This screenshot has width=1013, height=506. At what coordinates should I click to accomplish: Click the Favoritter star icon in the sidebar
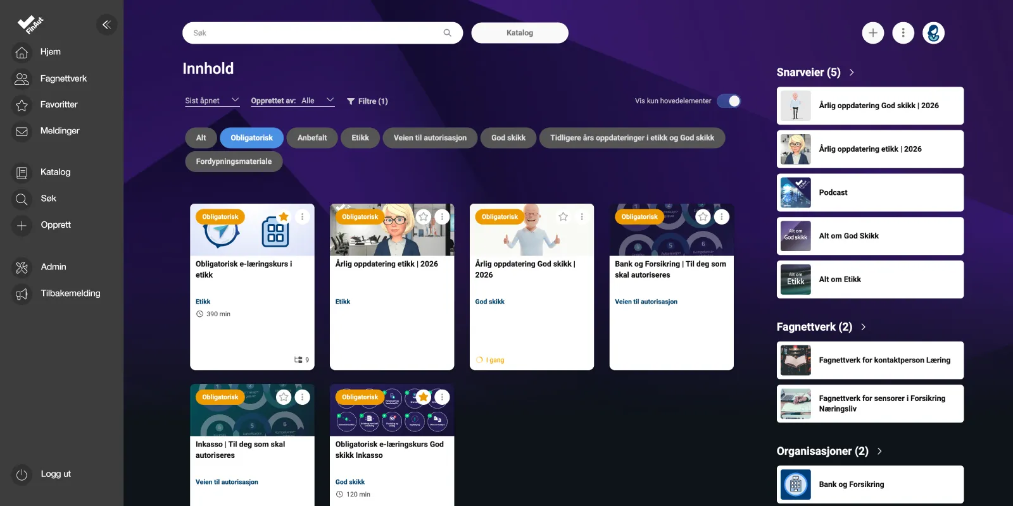point(22,105)
